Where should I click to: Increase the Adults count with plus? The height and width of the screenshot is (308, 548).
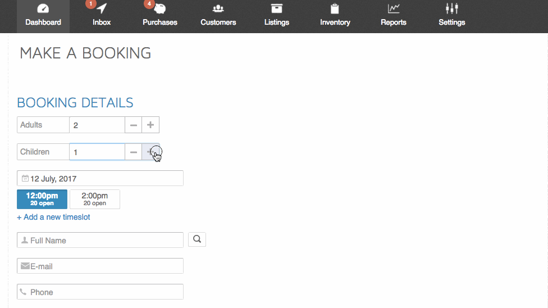[x=150, y=125]
